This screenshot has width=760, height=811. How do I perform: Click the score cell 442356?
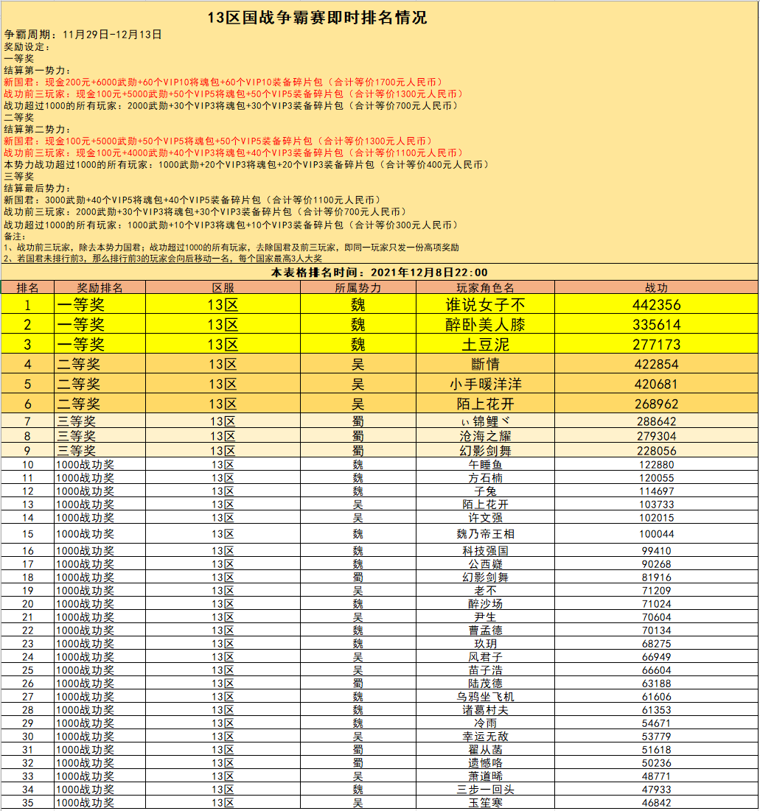click(657, 305)
